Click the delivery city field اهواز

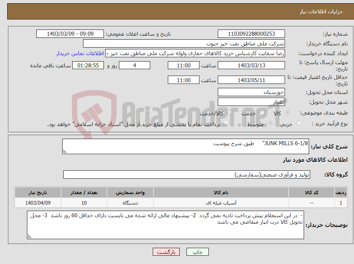(251, 102)
